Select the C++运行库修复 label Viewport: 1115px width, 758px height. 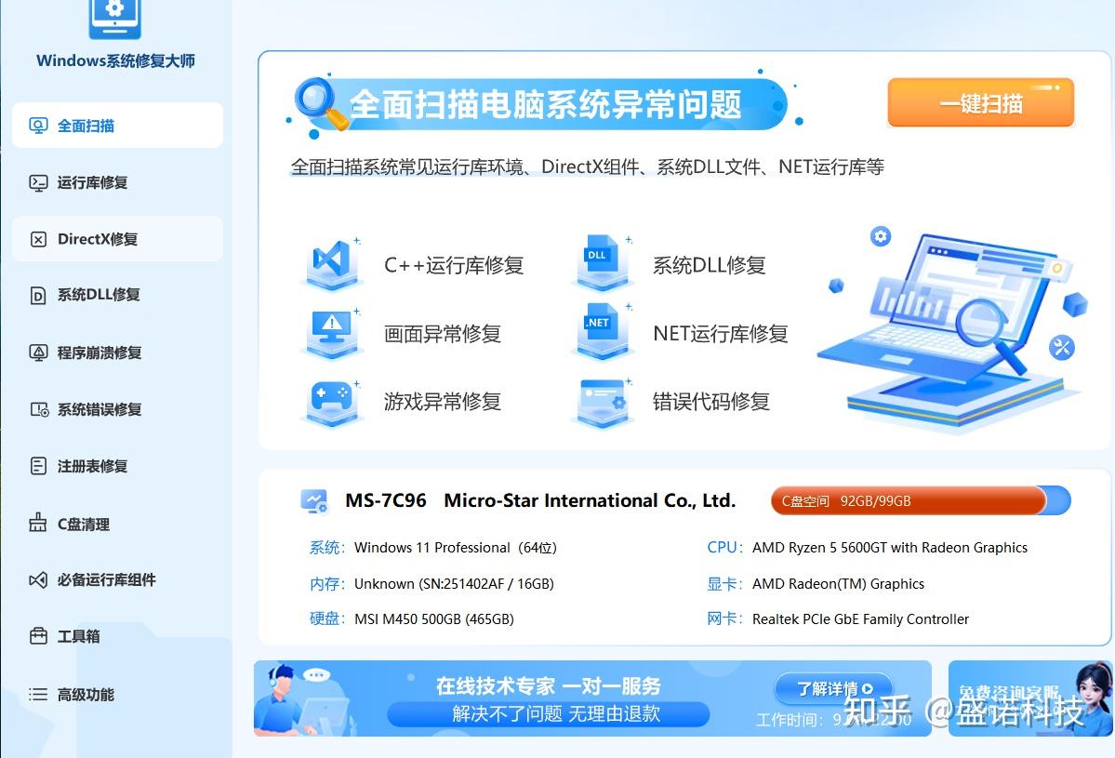[454, 265]
